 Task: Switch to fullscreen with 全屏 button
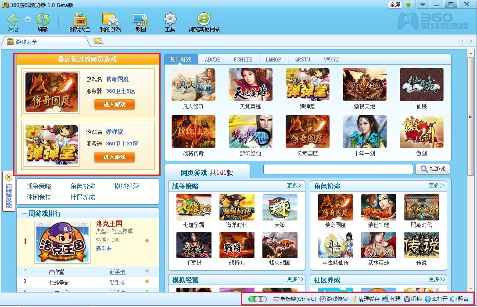(395, 4)
